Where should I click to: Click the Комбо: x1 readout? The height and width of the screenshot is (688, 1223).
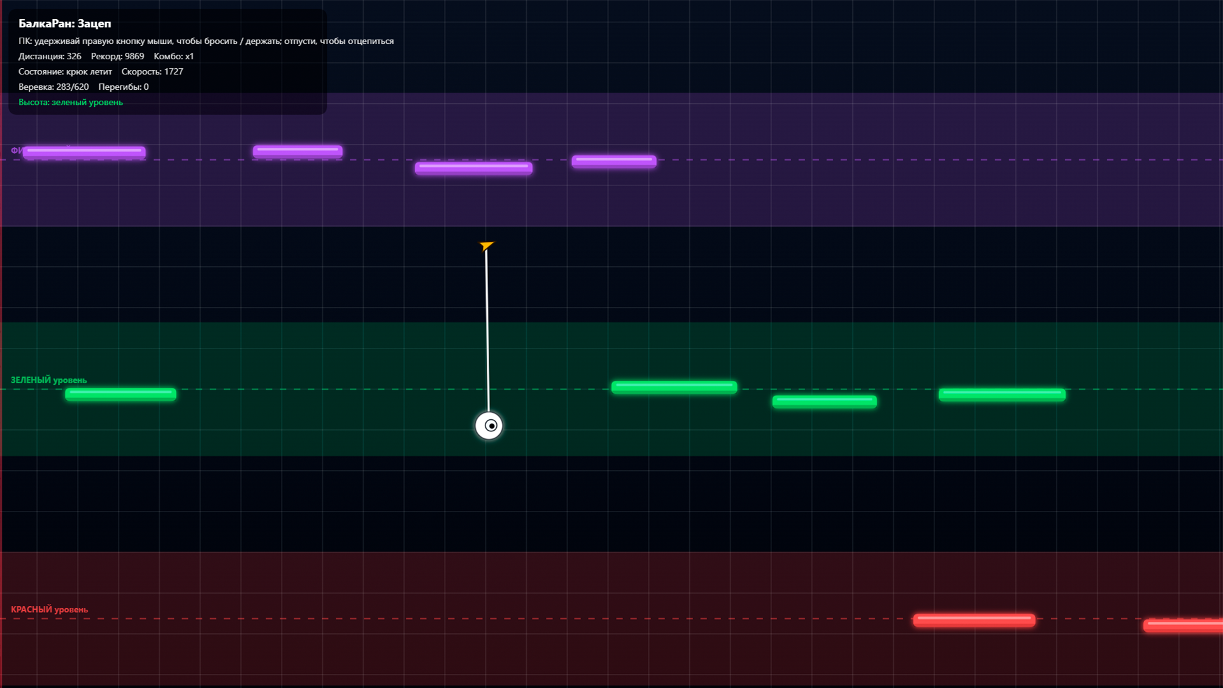click(173, 56)
